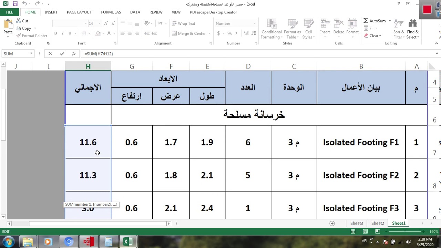Click the zoom in plus on status bar
The height and width of the screenshot is (248, 441).
424,231
